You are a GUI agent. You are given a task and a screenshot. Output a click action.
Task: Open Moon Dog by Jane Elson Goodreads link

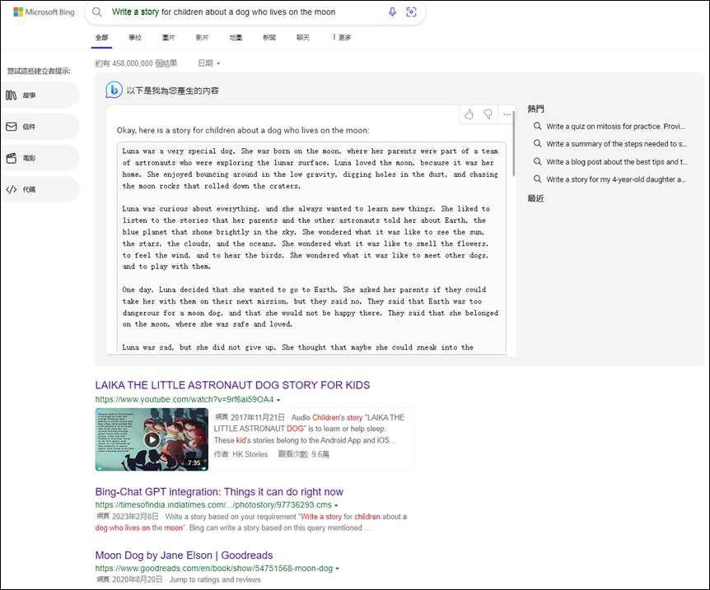coord(184,555)
